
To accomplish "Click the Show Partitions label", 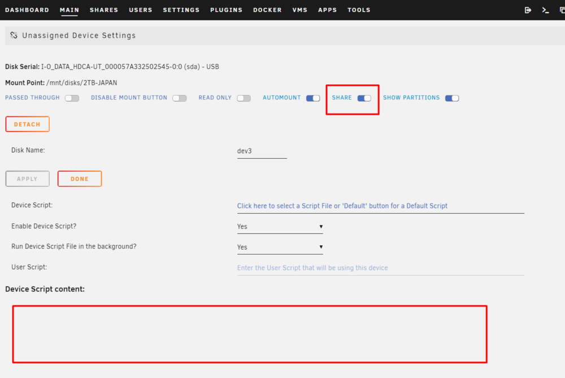I will [x=411, y=98].
